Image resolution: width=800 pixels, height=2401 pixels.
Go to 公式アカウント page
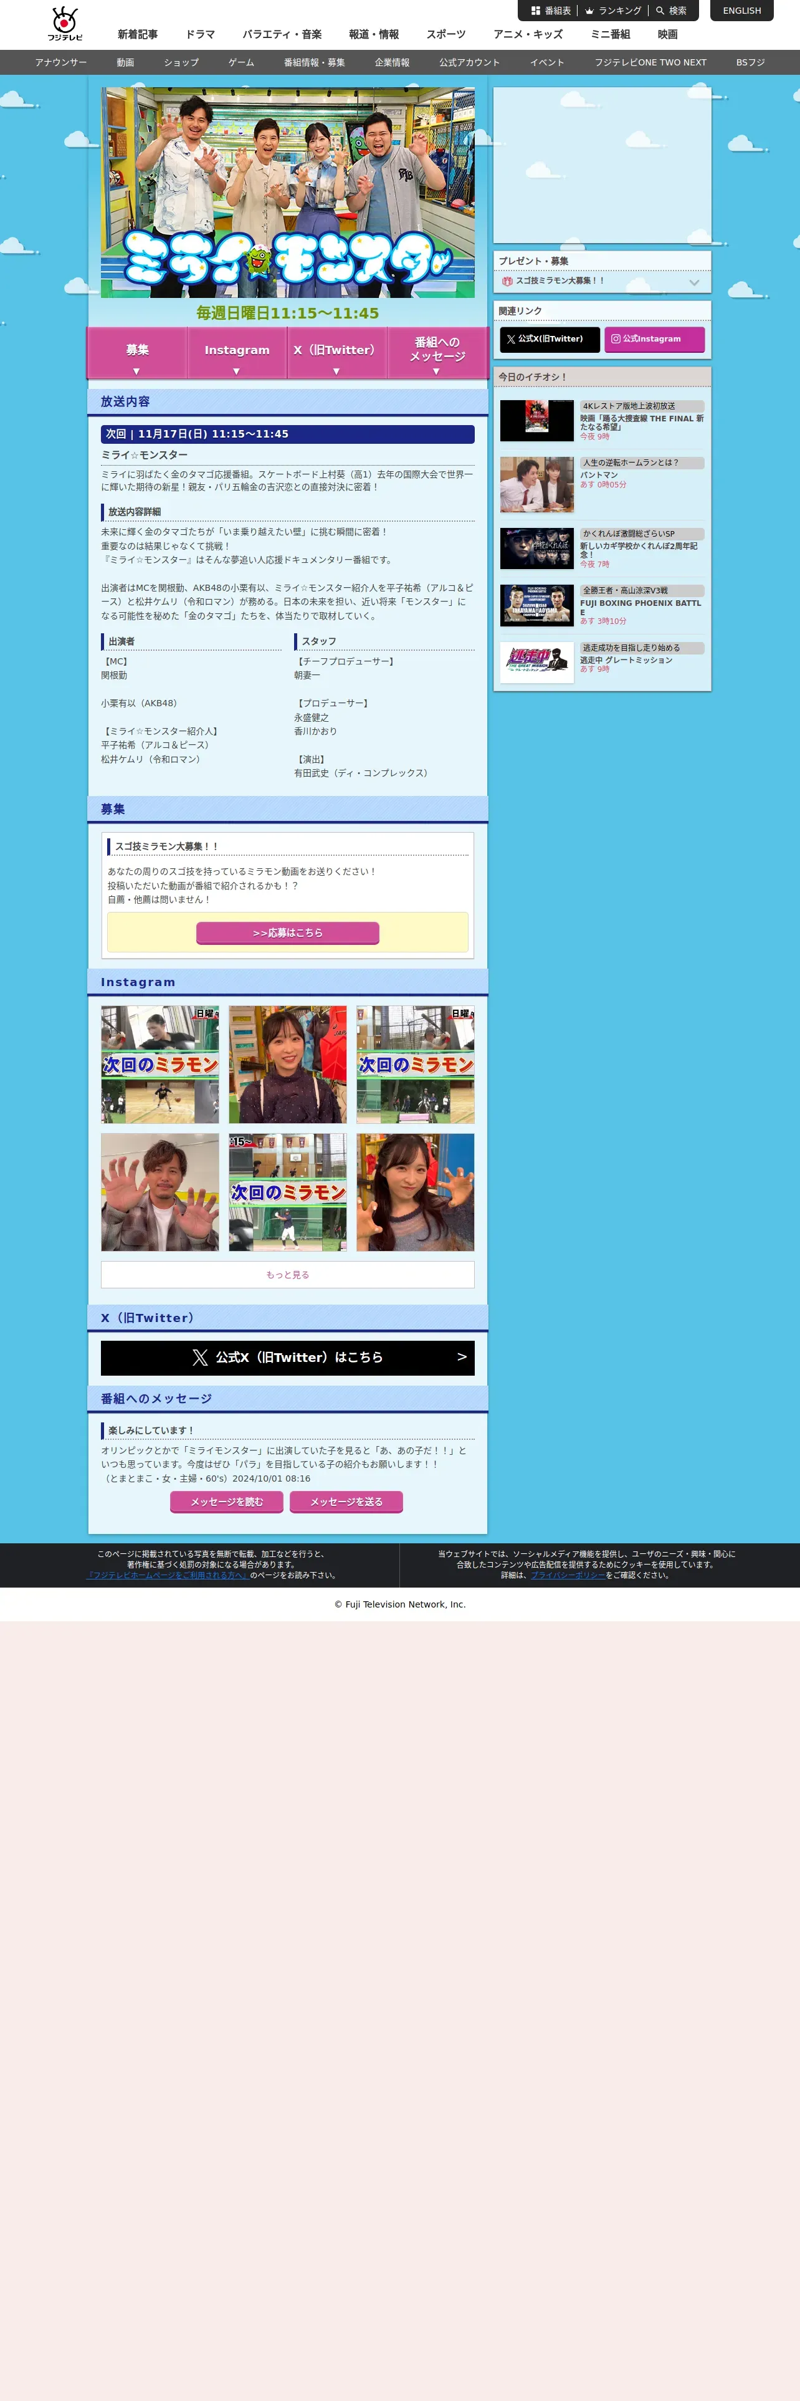469,62
